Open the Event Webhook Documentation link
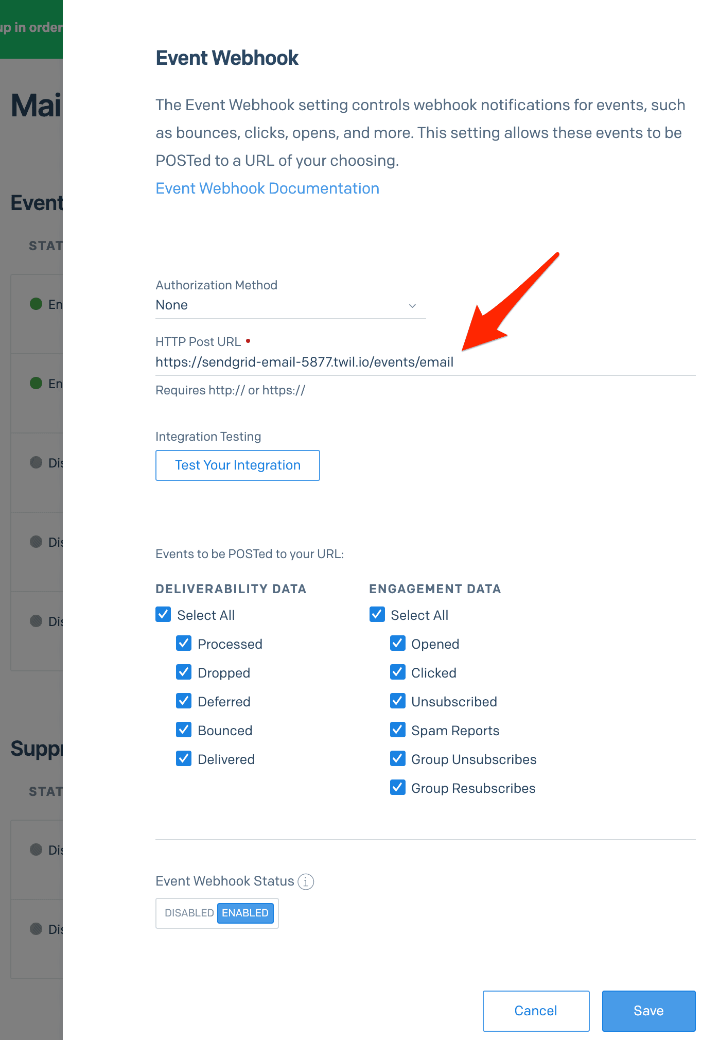The width and height of the screenshot is (702, 1040). [x=267, y=188]
